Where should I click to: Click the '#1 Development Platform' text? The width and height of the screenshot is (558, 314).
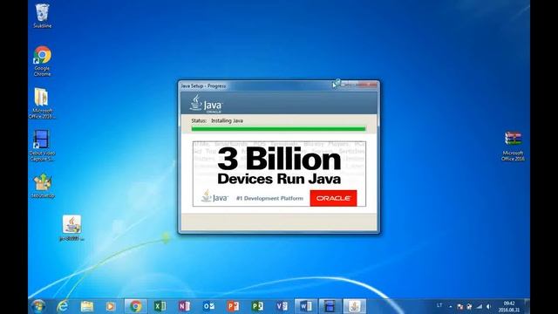(269, 198)
